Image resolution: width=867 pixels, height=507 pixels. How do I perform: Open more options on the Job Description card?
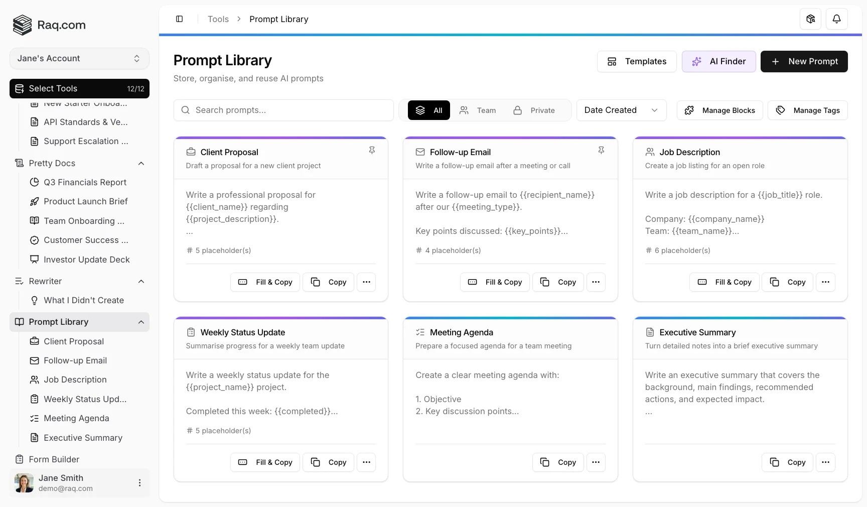(825, 282)
